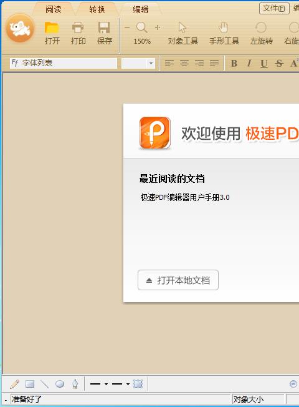Align text left
The height and width of the screenshot is (407, 299).
169,63
